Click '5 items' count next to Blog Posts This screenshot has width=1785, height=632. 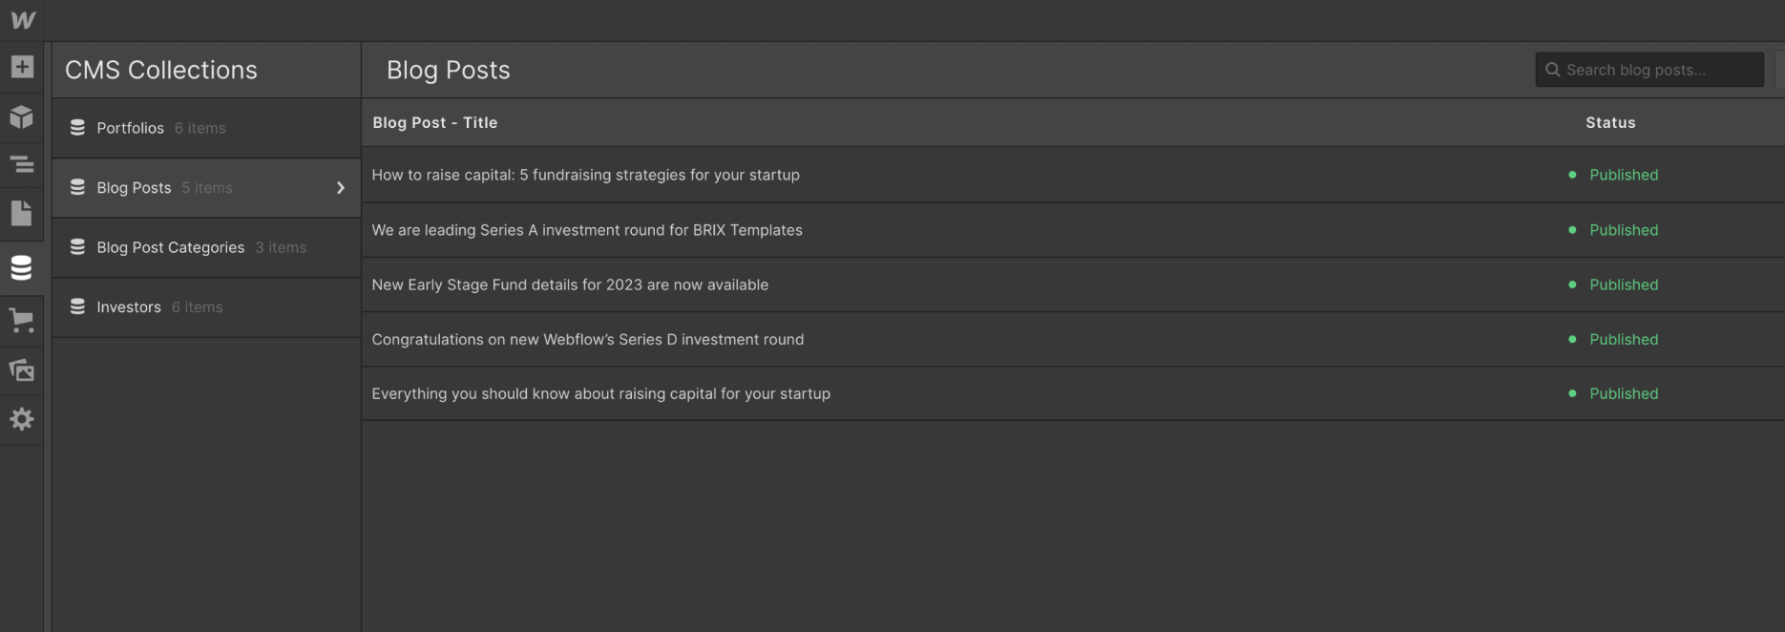pos(207,188)
